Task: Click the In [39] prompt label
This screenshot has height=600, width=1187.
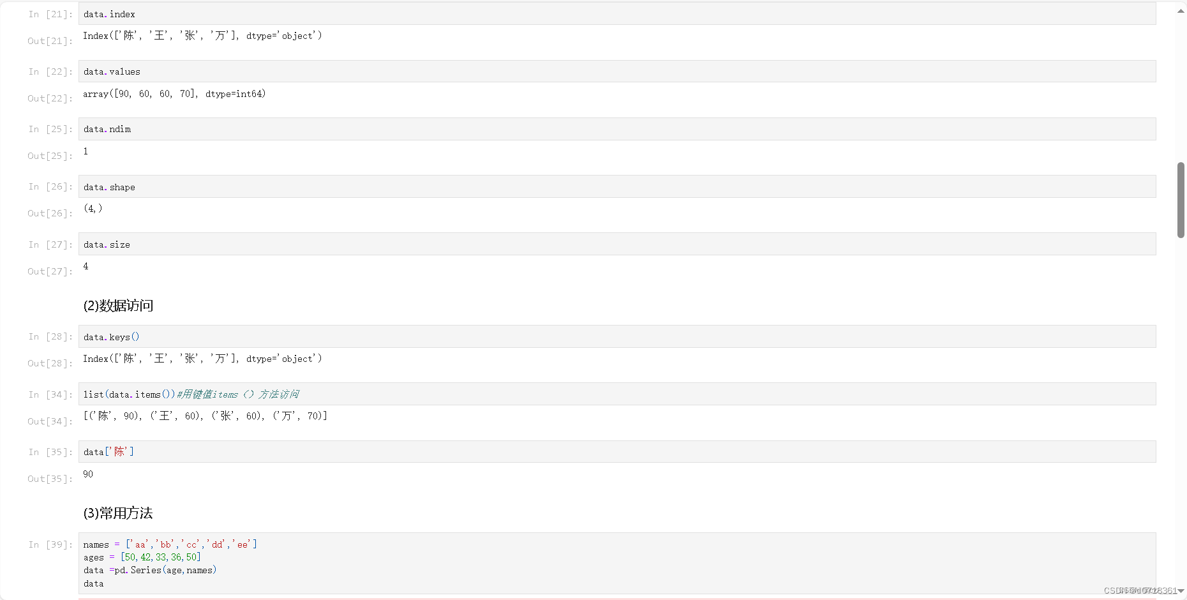Action: tap(50, 544)
